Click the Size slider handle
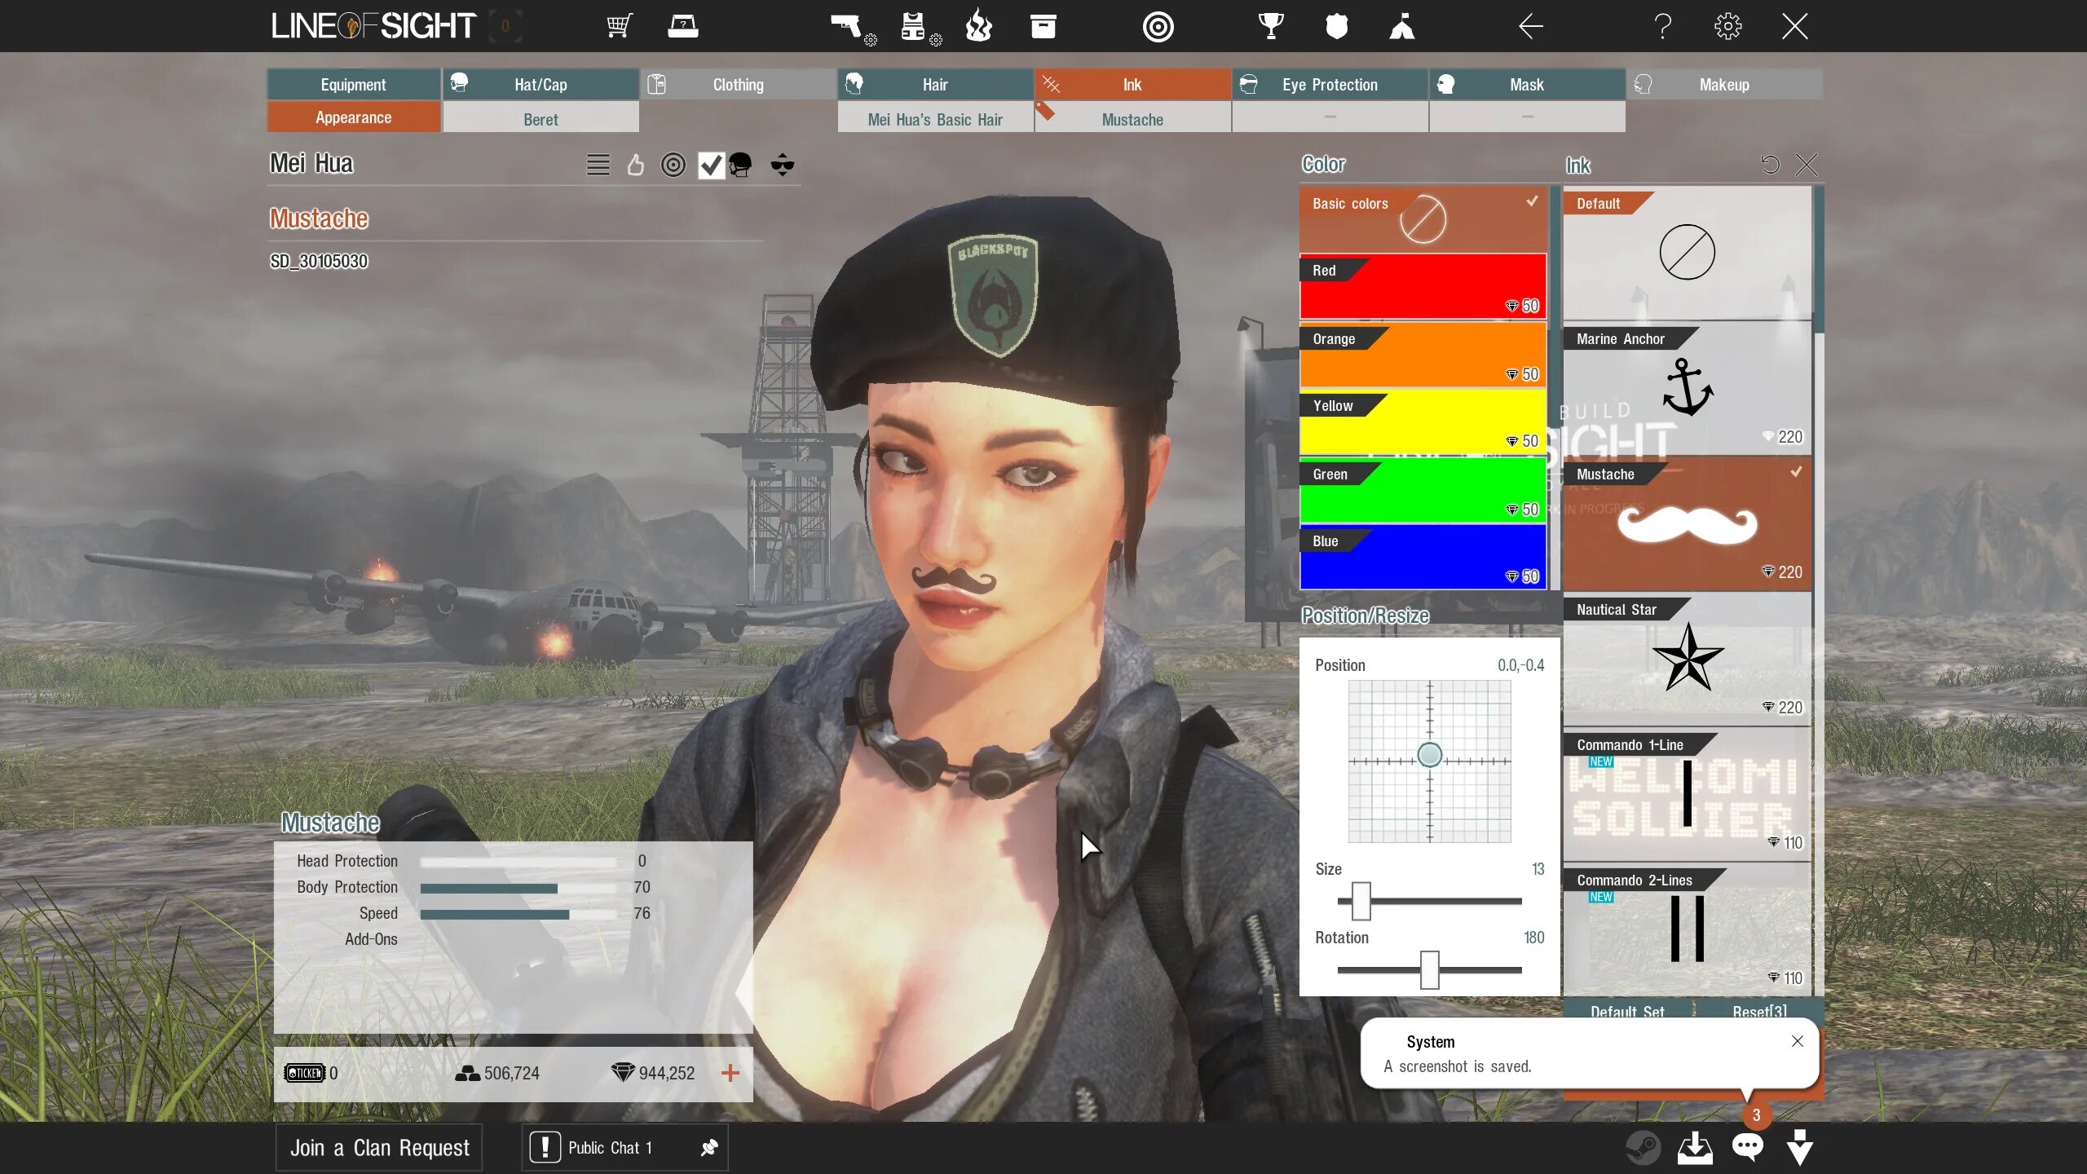This screenshot has width=2087, height=1174. 1361,901
